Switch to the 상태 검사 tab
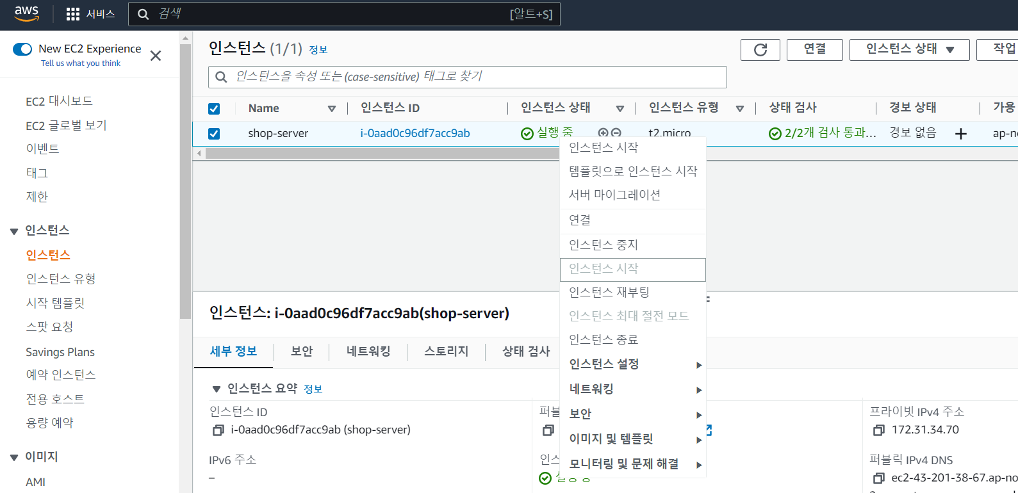Viewport: 1018px width, 493px height. [526, 352]
